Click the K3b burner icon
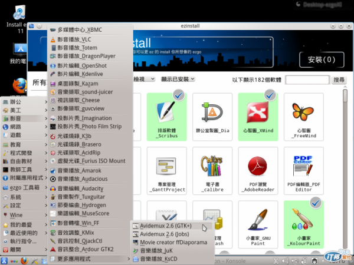Screen dimensions: 354x265 [53, 137]
